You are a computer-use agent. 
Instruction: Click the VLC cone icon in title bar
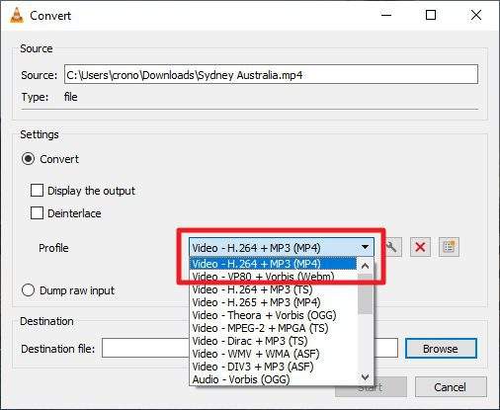17,15
